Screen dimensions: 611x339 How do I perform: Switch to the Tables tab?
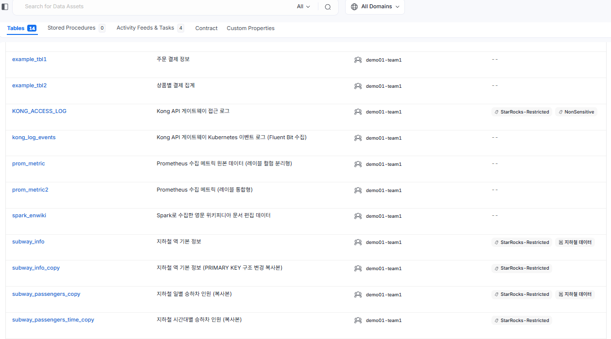tap(22, 28)
